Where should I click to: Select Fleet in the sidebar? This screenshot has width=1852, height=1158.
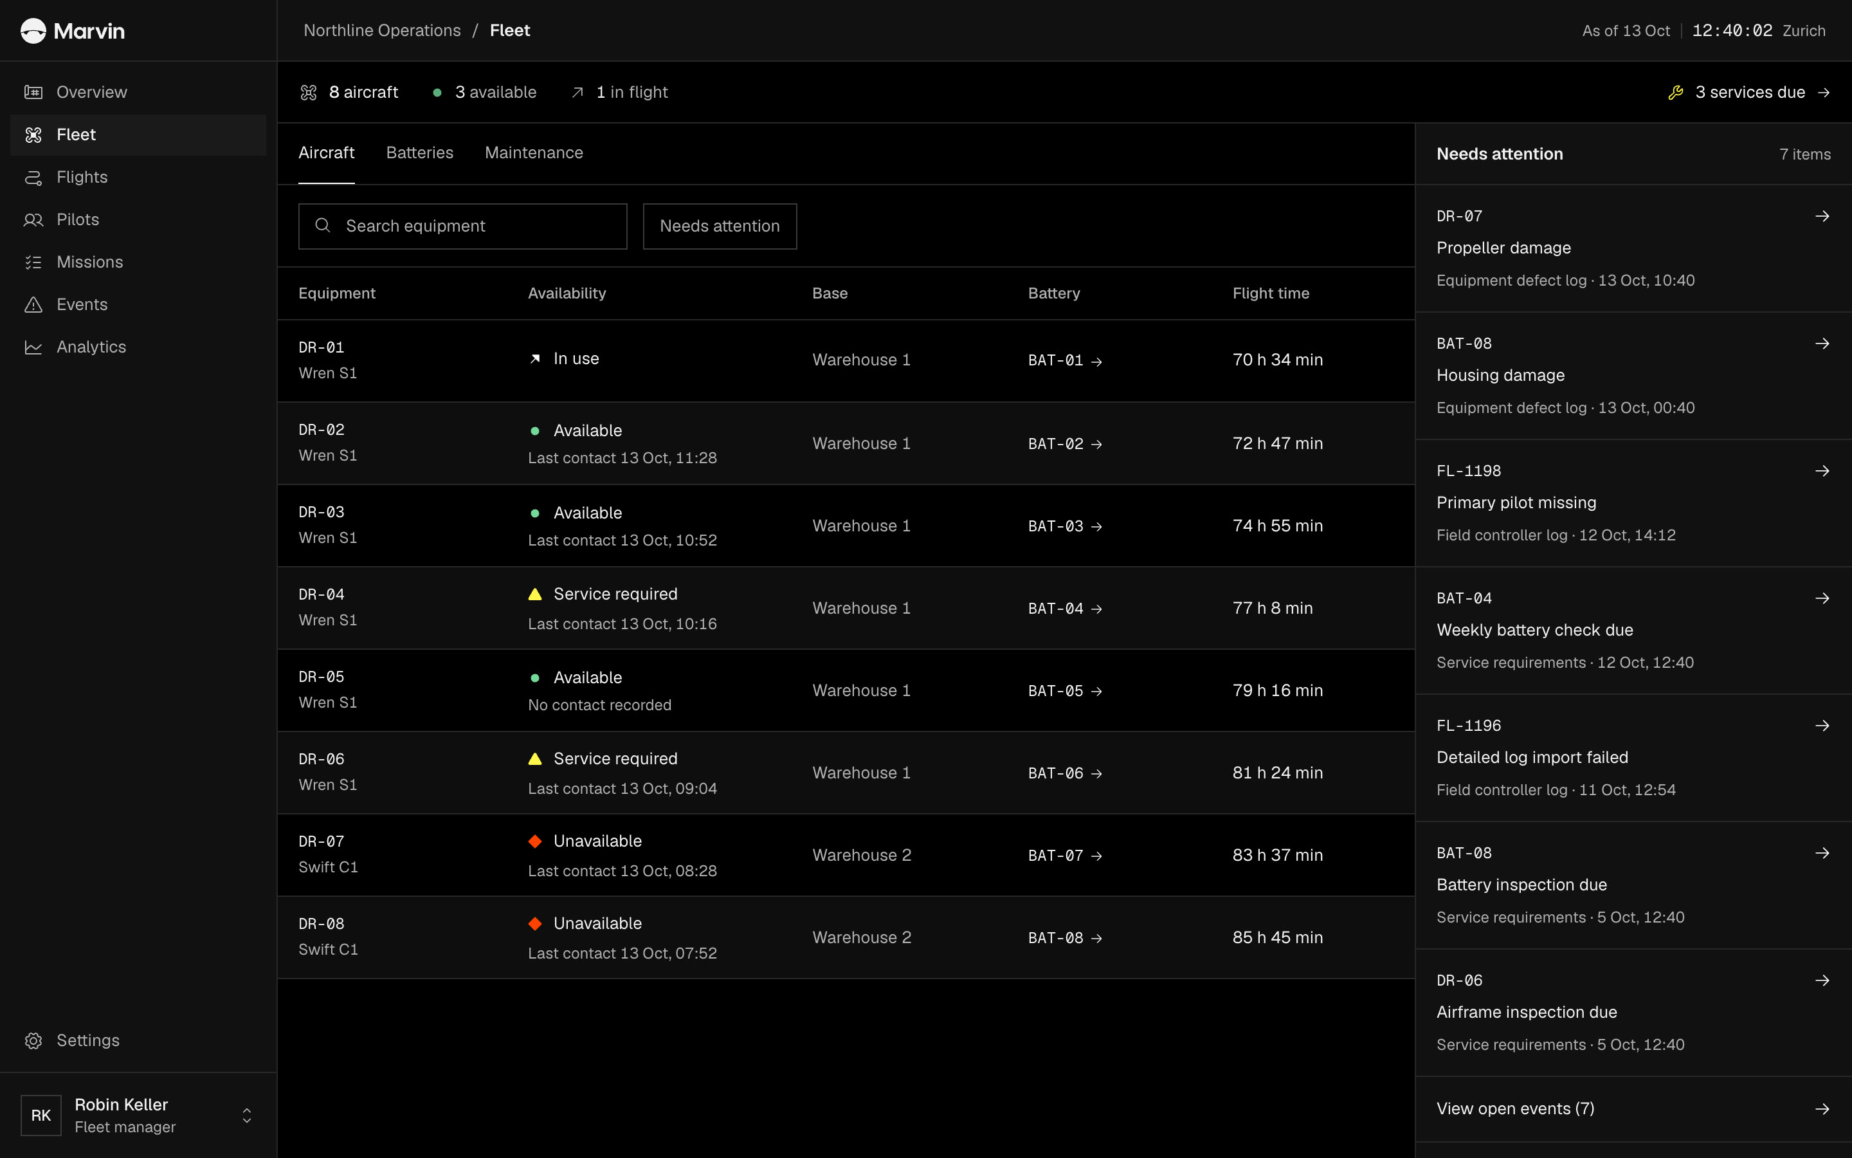coord(138,135)
